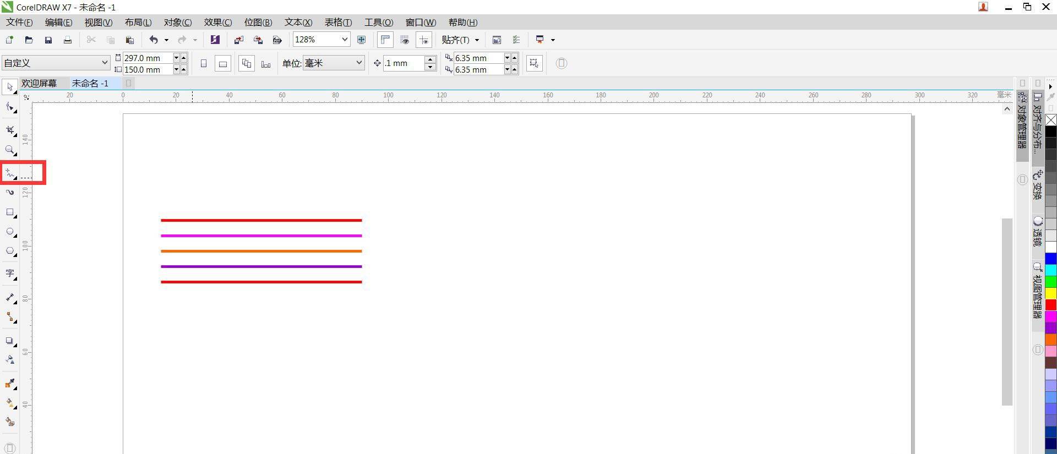Open the 效果(C) menu
Screen dimensions: 1057x454
(x=217, y=23)
